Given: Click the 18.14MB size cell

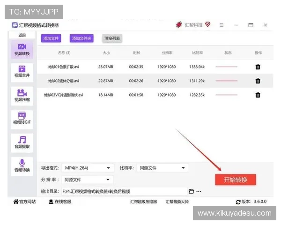Looking at the screenshot, I should [x=106, y=95].
